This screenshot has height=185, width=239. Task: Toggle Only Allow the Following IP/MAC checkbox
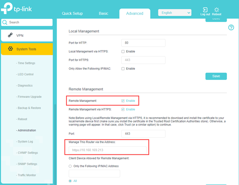click(x=123, y=69)
